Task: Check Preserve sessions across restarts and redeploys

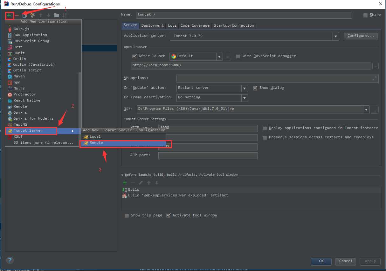Action: 265,137
